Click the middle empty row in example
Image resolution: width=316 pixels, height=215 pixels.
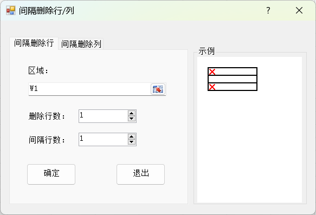click(x=233, y=79)
